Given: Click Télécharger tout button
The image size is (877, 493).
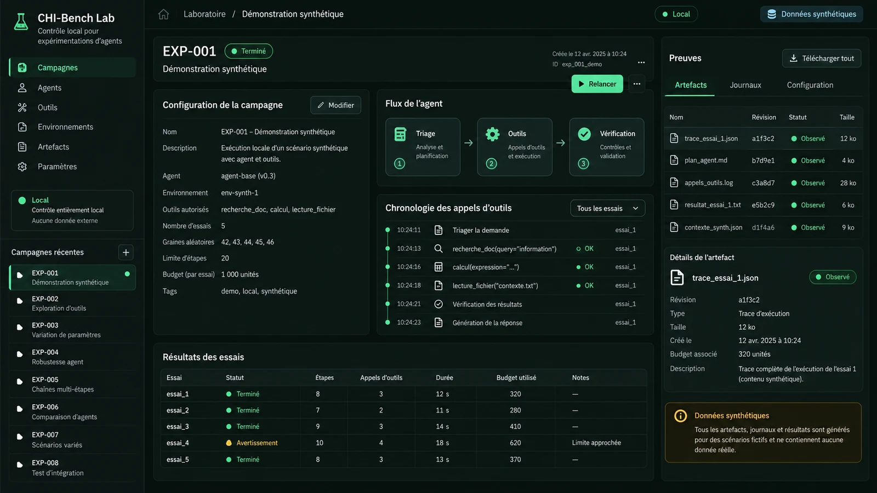Looking at the screenshot, I should coord(822,59).
